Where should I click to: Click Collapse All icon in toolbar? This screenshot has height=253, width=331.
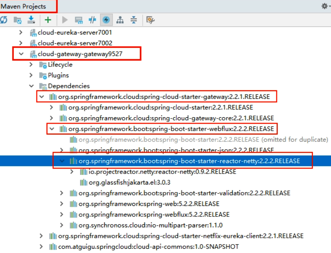pos(134,20)
